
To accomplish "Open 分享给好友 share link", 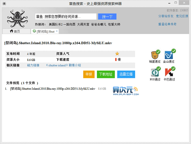I will click(166, 16).
